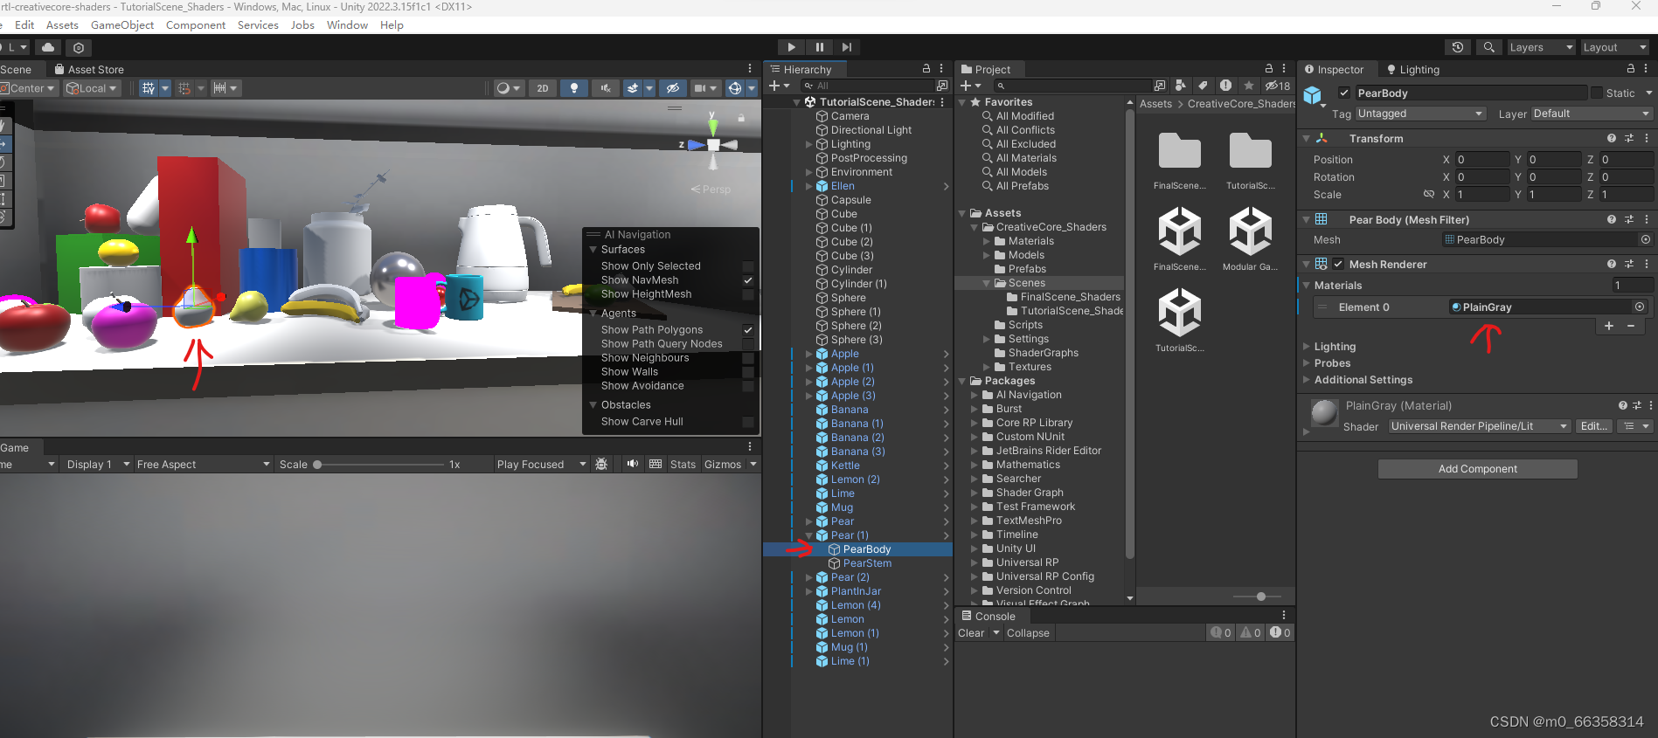Expand Additional Settings section

1307,380
